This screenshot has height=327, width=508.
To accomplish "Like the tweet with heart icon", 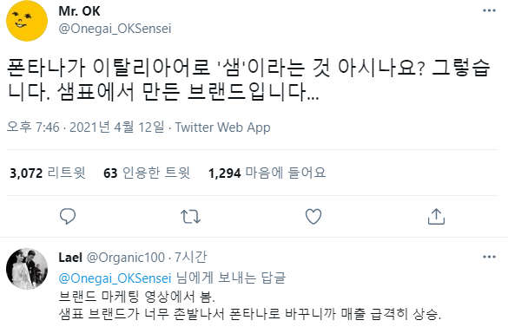I will pos(313,216).
